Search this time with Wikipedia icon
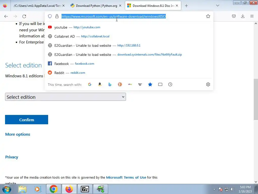 tap(140, 84)
